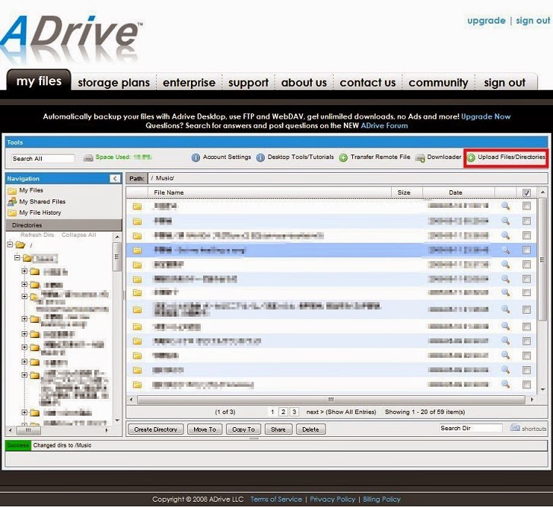Open My File History folder icon
The image size is (553, 507).
pyautogui.click(x=12, y=212)
